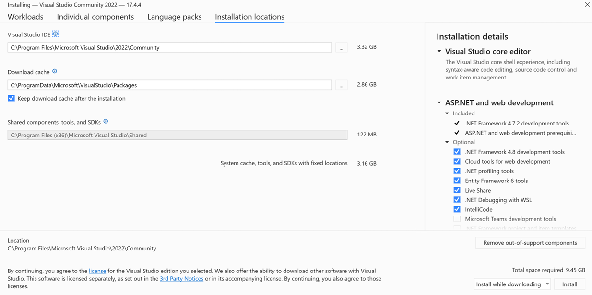Open the 3rd Party Notices link
Viewport: 592px width, 295px height.
click(x=181, y=279)
